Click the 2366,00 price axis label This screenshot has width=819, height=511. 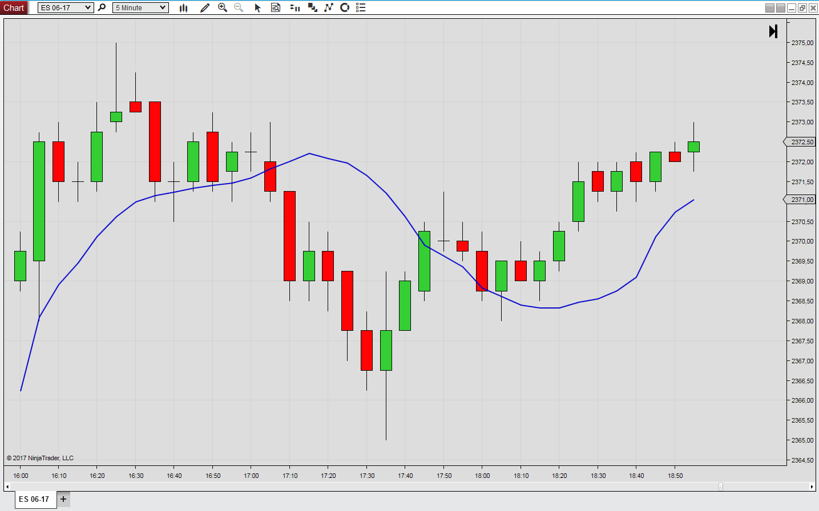click(802, 400)
